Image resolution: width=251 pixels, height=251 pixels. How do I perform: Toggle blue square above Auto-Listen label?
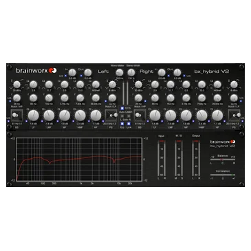[122, 108]
